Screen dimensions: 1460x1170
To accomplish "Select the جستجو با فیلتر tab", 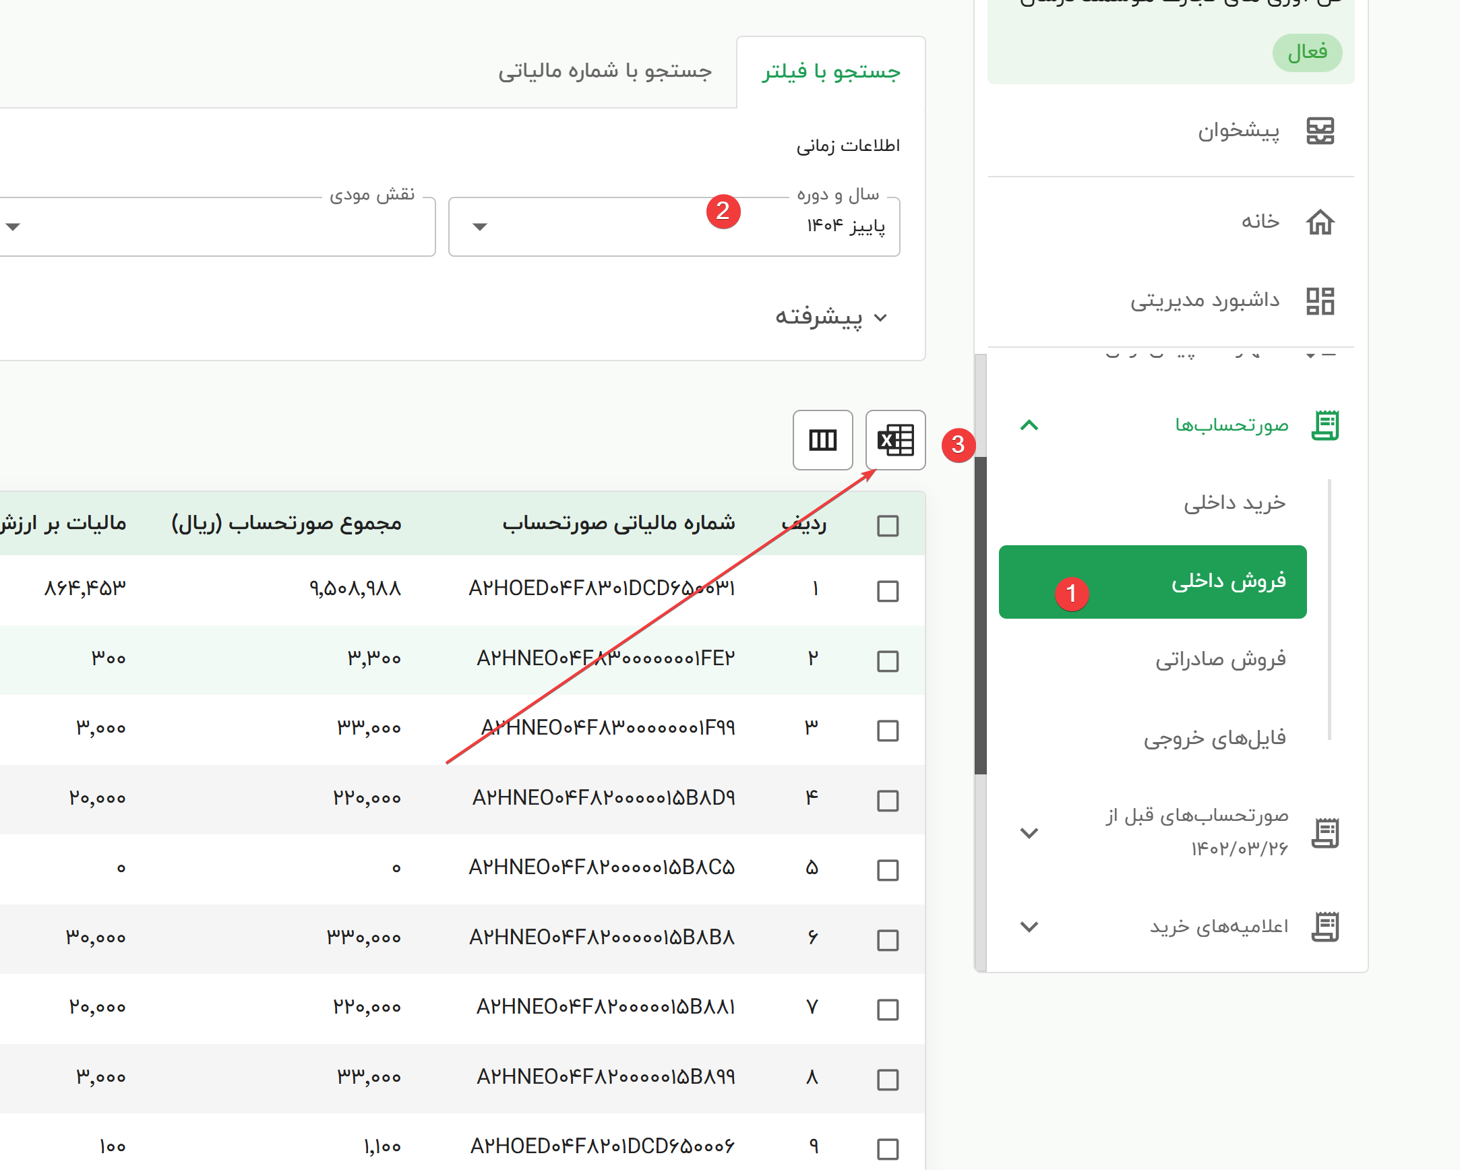I will point(830,71).
